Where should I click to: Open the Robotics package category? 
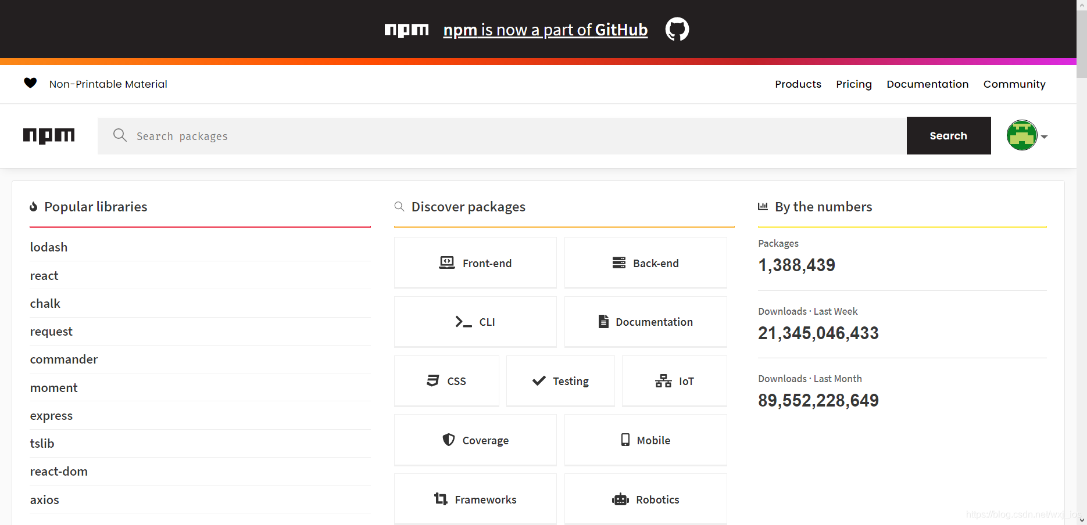646,499
